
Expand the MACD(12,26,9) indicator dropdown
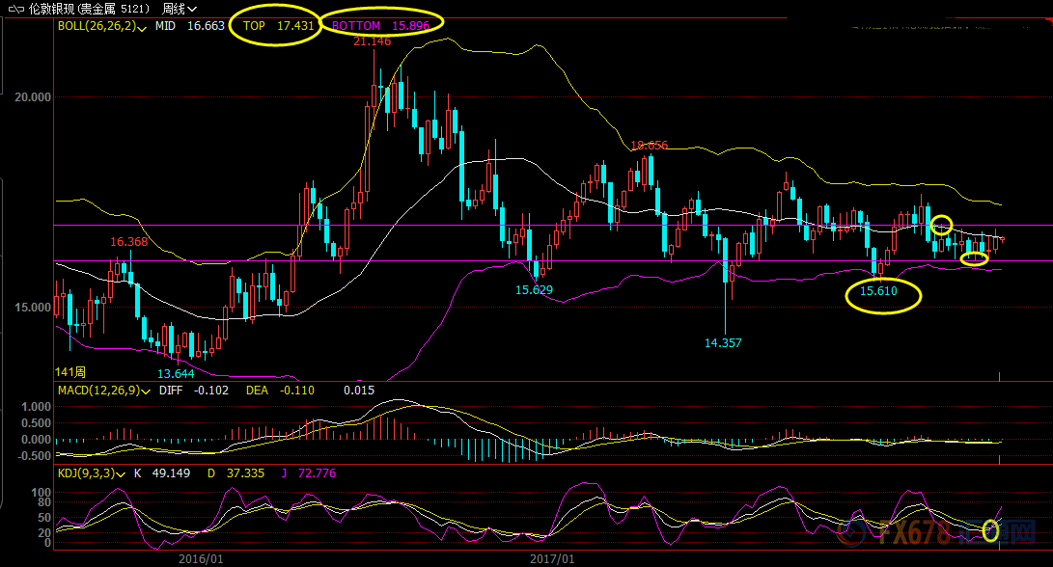[x=145, y=391]
